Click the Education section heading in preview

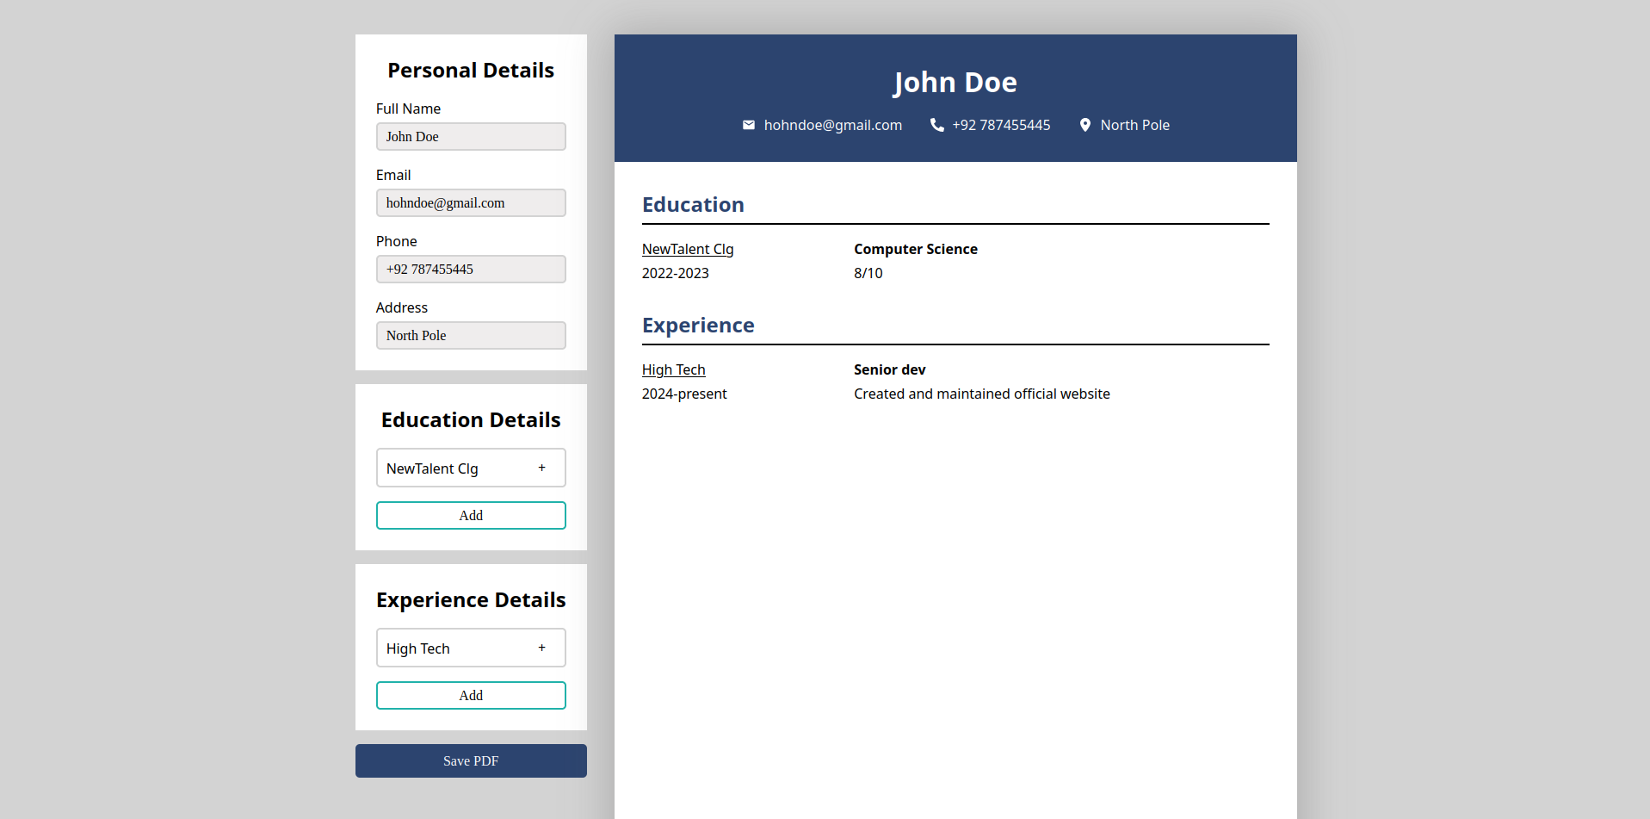[693, 205]
